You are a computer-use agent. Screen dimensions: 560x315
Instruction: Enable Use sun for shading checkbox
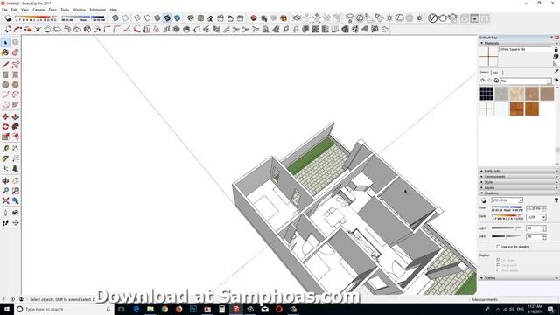coord(499,247)
